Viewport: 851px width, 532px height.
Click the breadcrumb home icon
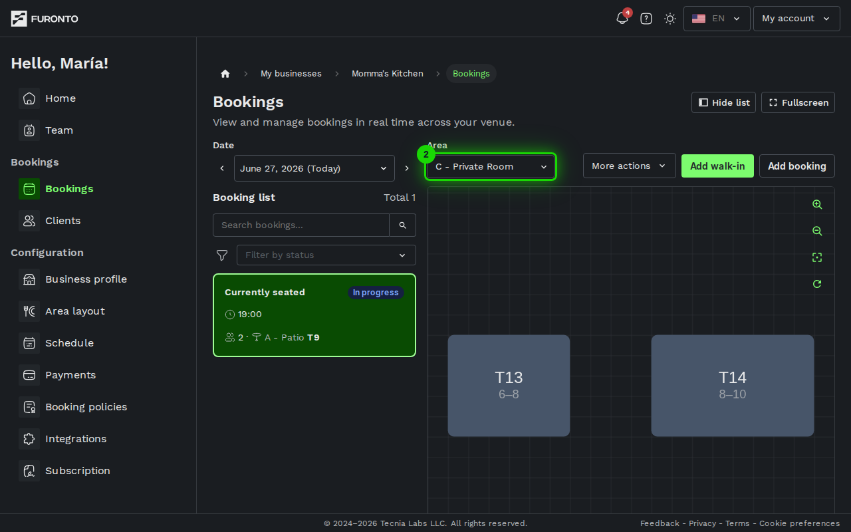(225, 74)
